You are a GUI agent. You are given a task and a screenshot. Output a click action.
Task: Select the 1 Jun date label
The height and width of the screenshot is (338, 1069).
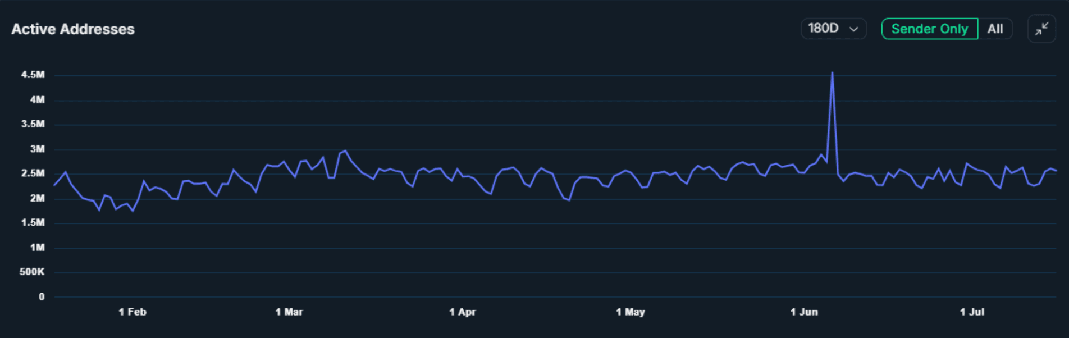click(x=804, y=312)
